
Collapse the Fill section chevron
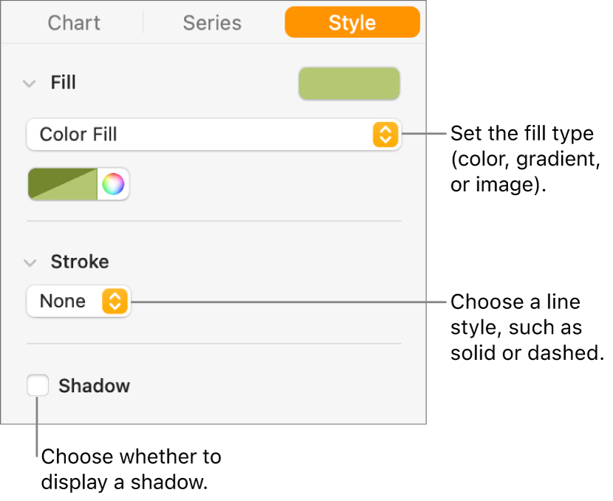click(x=30, y=83)
